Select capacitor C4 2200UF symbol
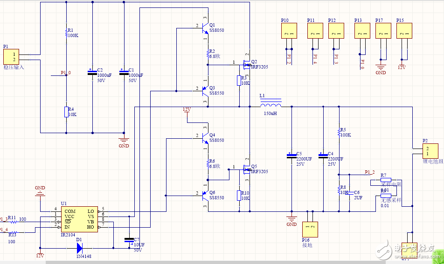444x264 pixels. pos(323,156)
